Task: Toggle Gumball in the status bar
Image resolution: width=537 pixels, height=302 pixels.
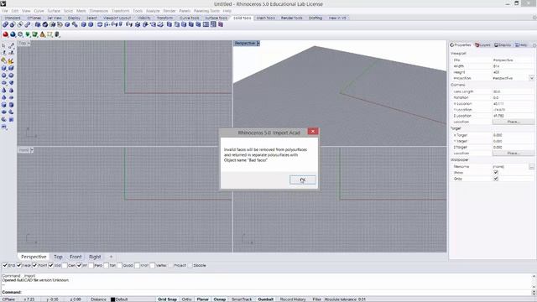Action: pos(265,299)
